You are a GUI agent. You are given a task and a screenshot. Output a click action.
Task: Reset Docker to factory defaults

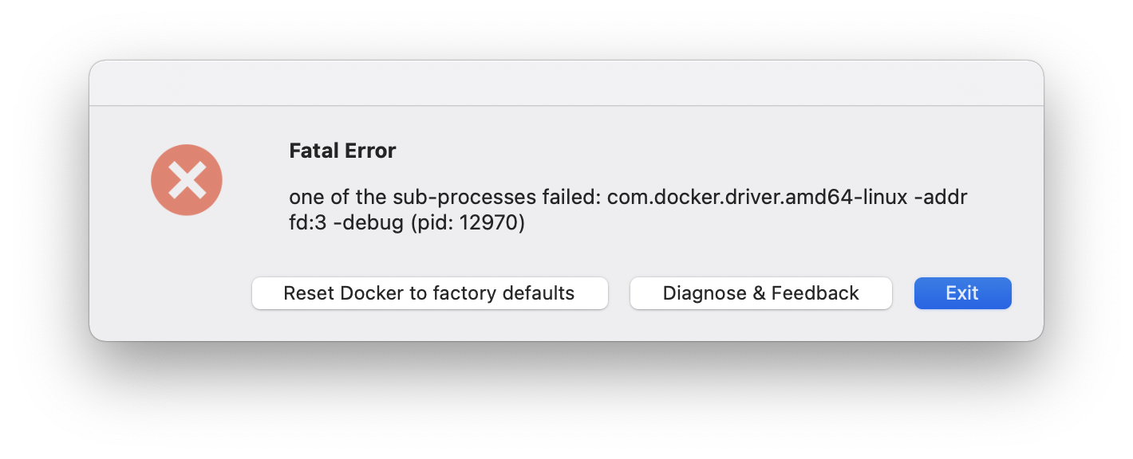coord(429,293)
